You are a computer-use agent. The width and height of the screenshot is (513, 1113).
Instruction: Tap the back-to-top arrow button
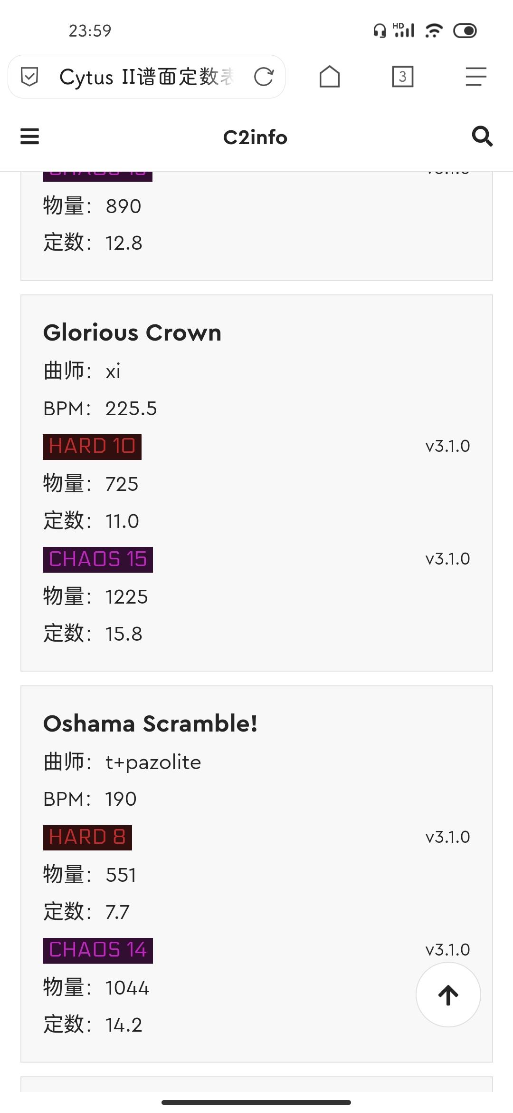point(448,995)
